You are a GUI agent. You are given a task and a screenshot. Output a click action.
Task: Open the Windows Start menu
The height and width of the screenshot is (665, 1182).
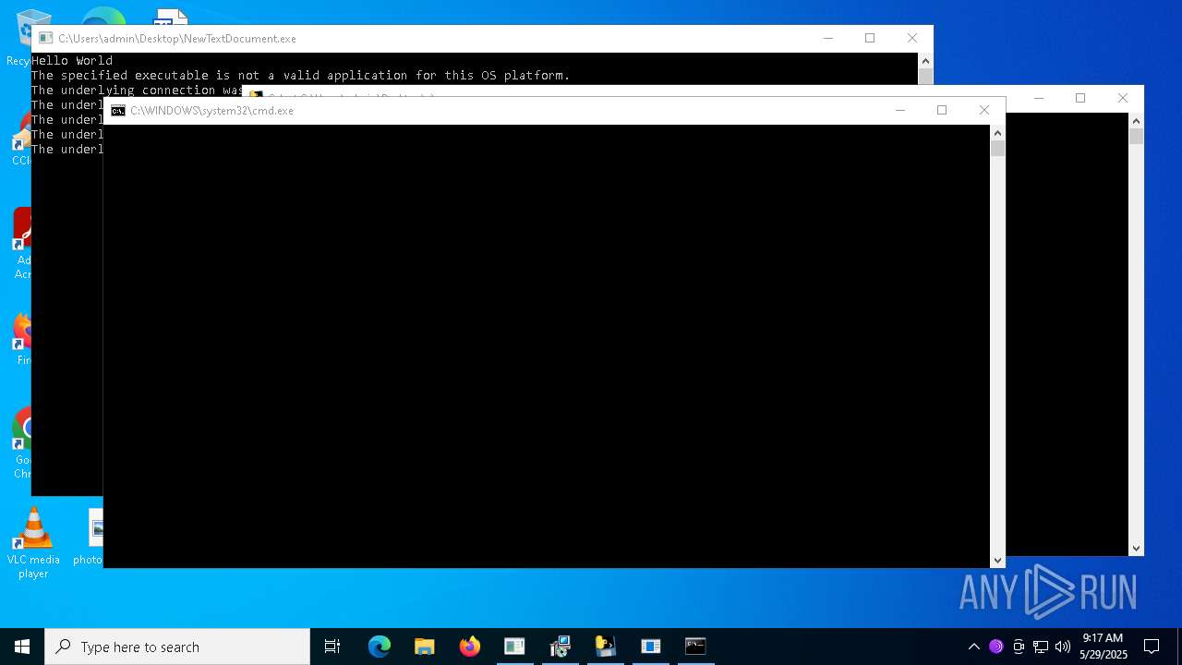tap(22, 647)
